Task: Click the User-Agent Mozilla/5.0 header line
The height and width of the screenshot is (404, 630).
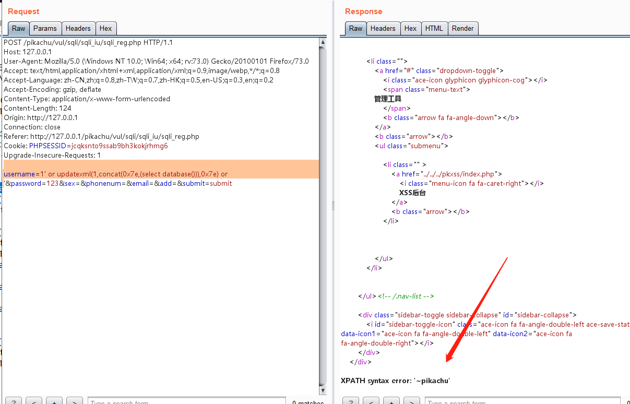Action: (156, 61)
